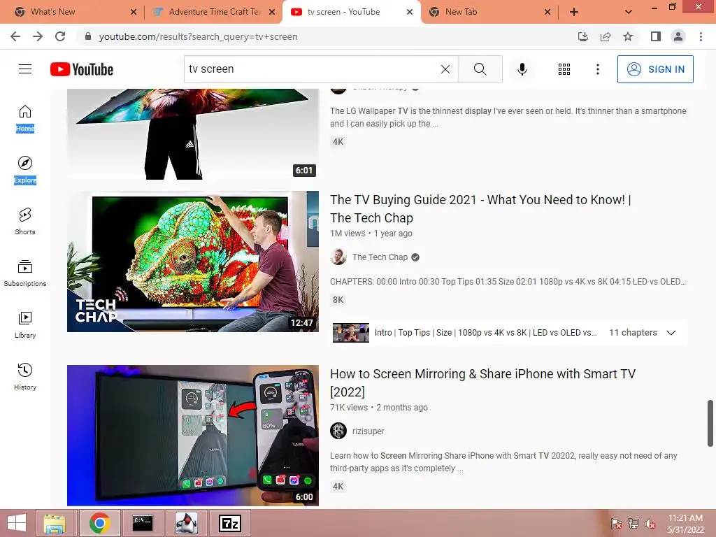Screen dimensions: 716x537
Task: Go back with browser back arrow
Action: point(15,36)
